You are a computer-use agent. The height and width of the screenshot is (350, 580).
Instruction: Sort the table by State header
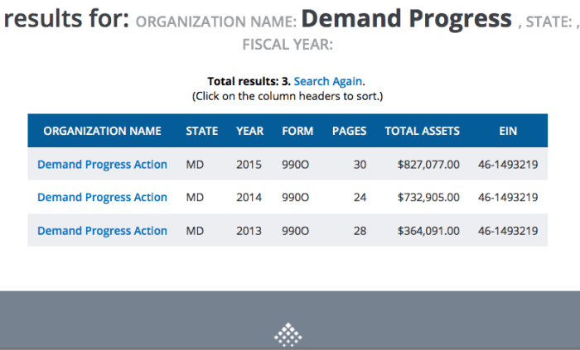pos(201,131)
